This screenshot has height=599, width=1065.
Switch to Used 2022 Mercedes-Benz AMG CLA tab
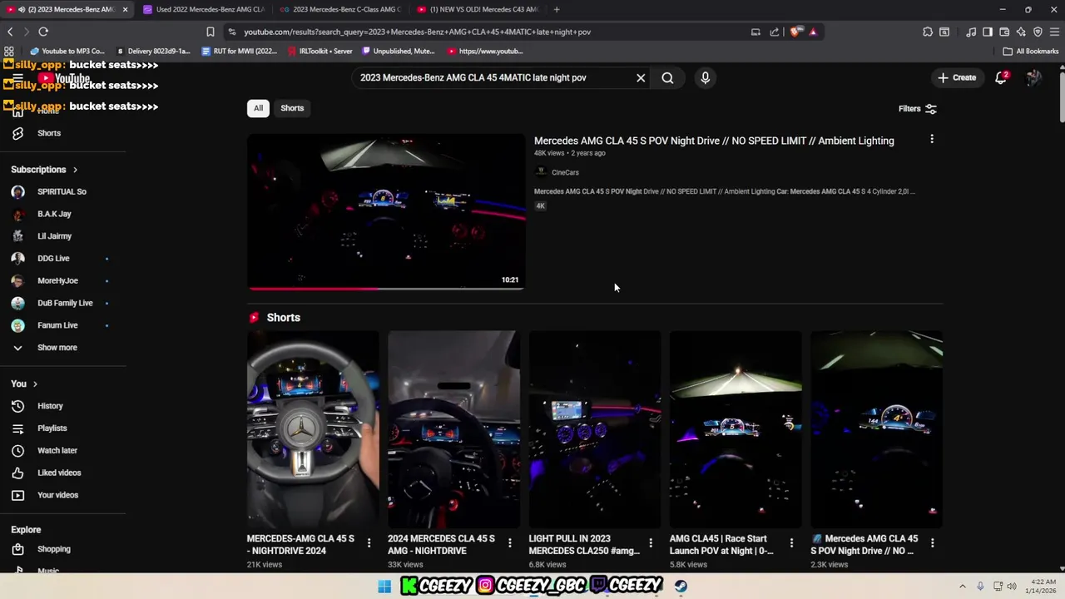click(204, 9)
